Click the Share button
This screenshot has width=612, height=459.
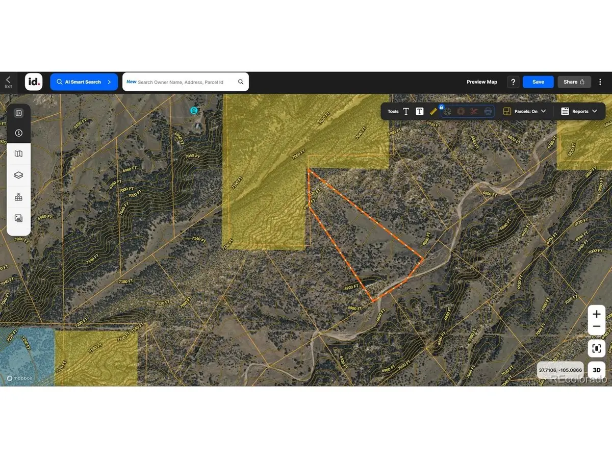click(574, 82)
